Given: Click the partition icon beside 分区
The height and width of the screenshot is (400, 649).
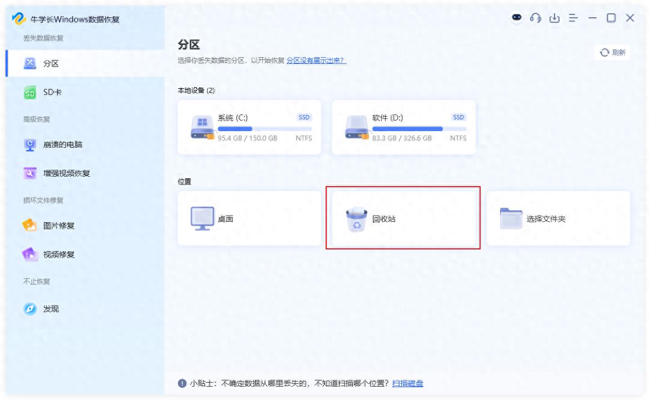Looking at the screenshot, I should point(30,63).
